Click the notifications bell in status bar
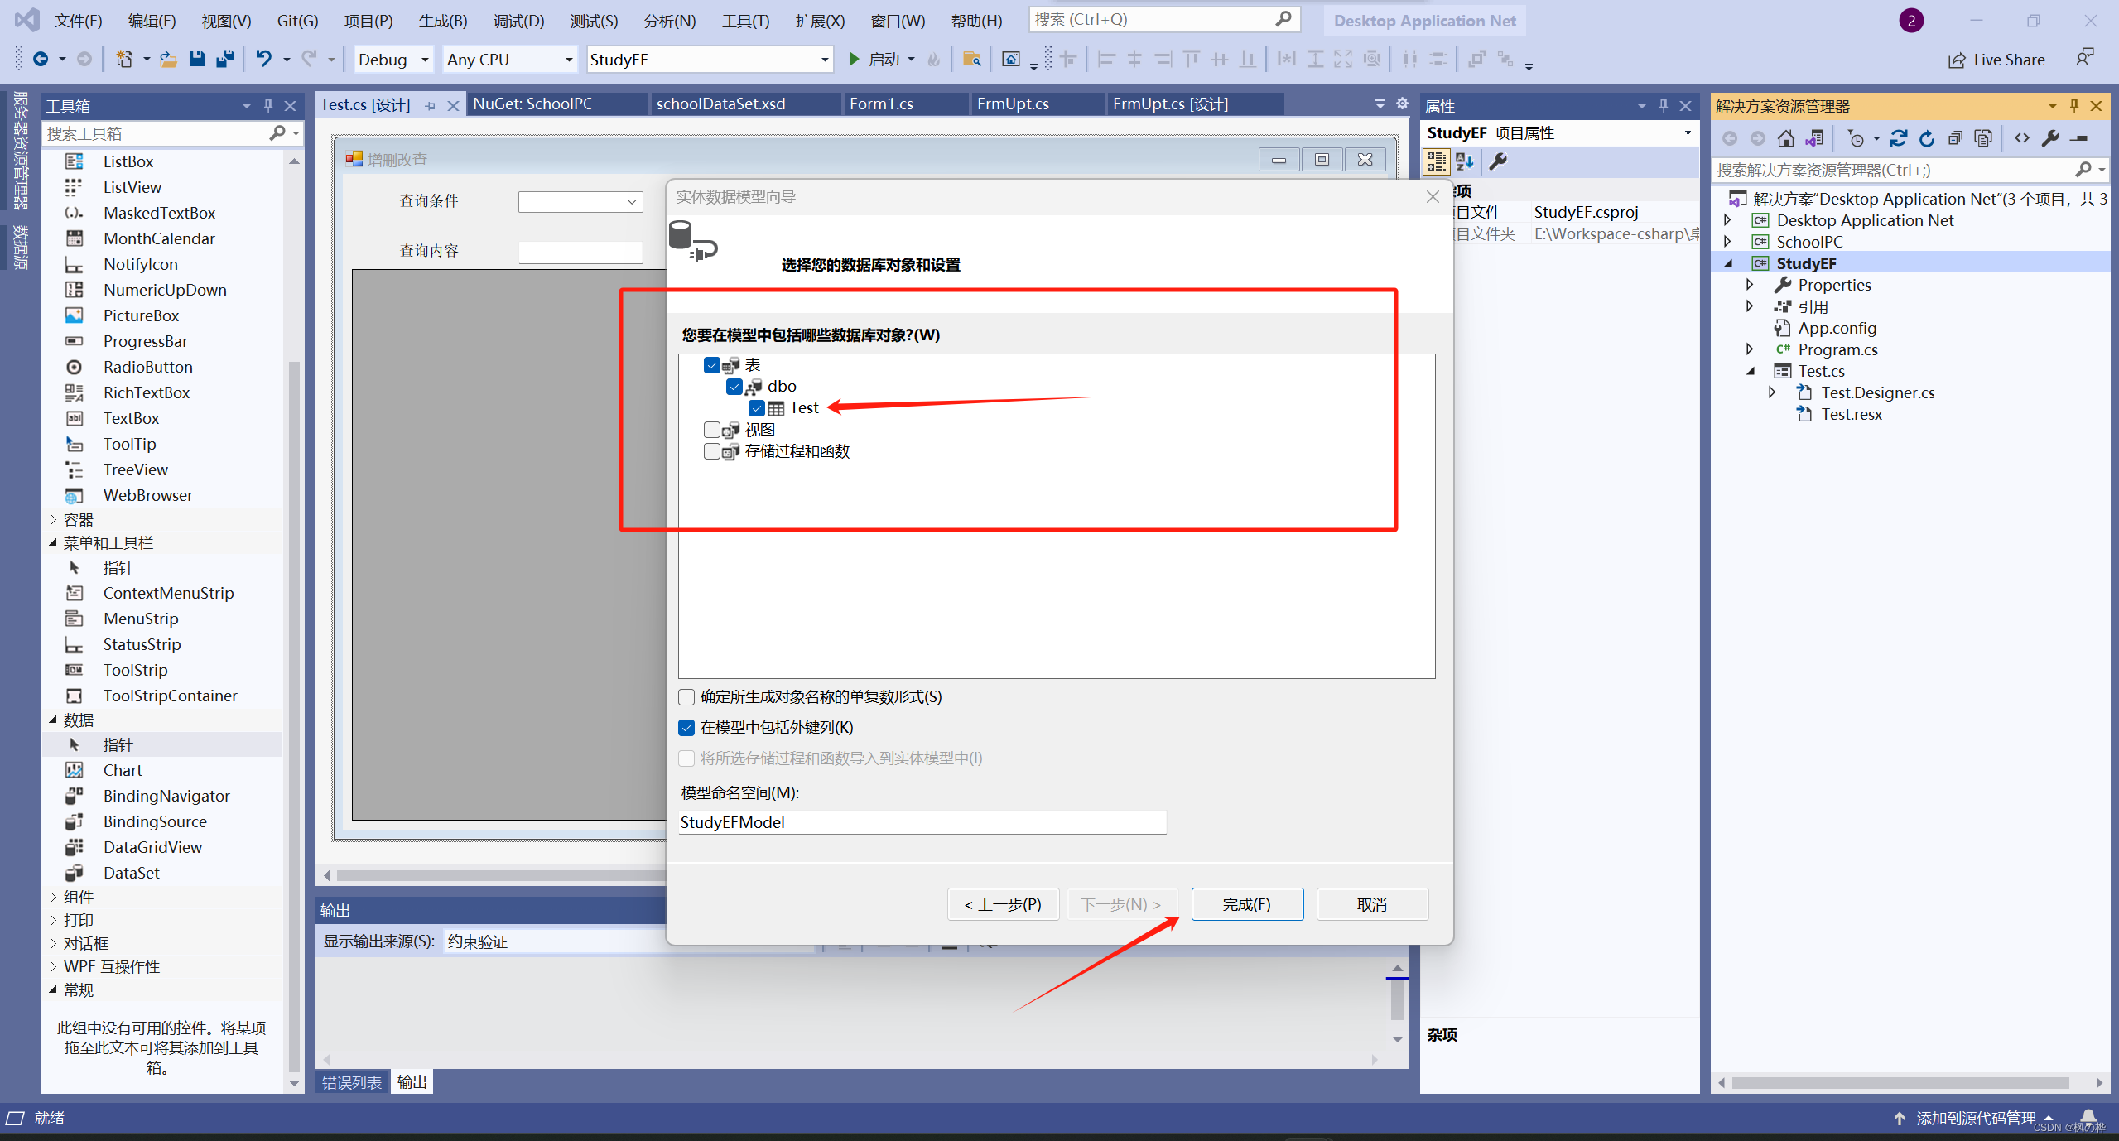 [x=2088, y=1117]
